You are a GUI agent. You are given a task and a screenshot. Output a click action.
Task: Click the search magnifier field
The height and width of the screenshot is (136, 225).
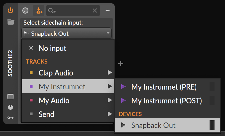pos(52,11)
